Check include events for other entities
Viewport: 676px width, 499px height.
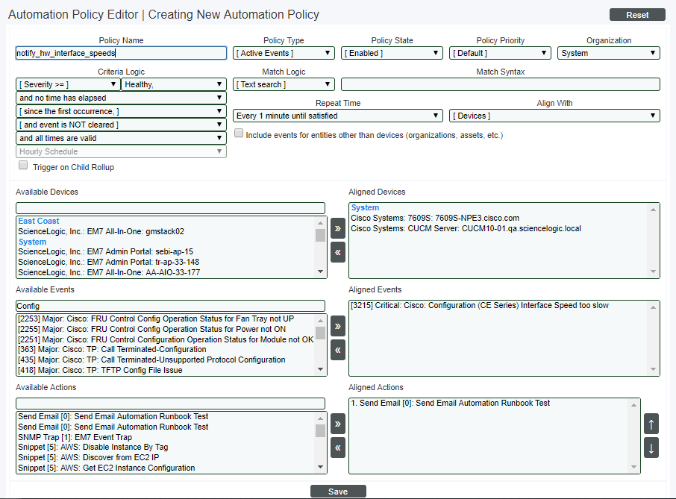tap(239, 134)
